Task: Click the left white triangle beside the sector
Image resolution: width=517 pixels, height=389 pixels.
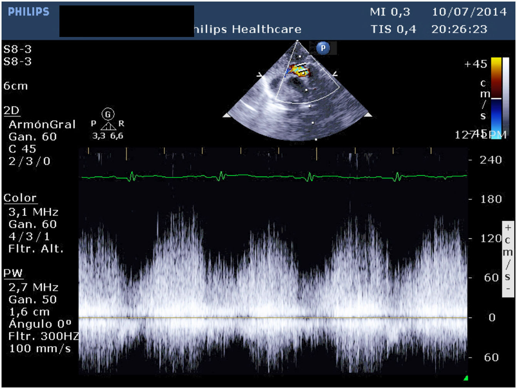Action: coord(227,115)
